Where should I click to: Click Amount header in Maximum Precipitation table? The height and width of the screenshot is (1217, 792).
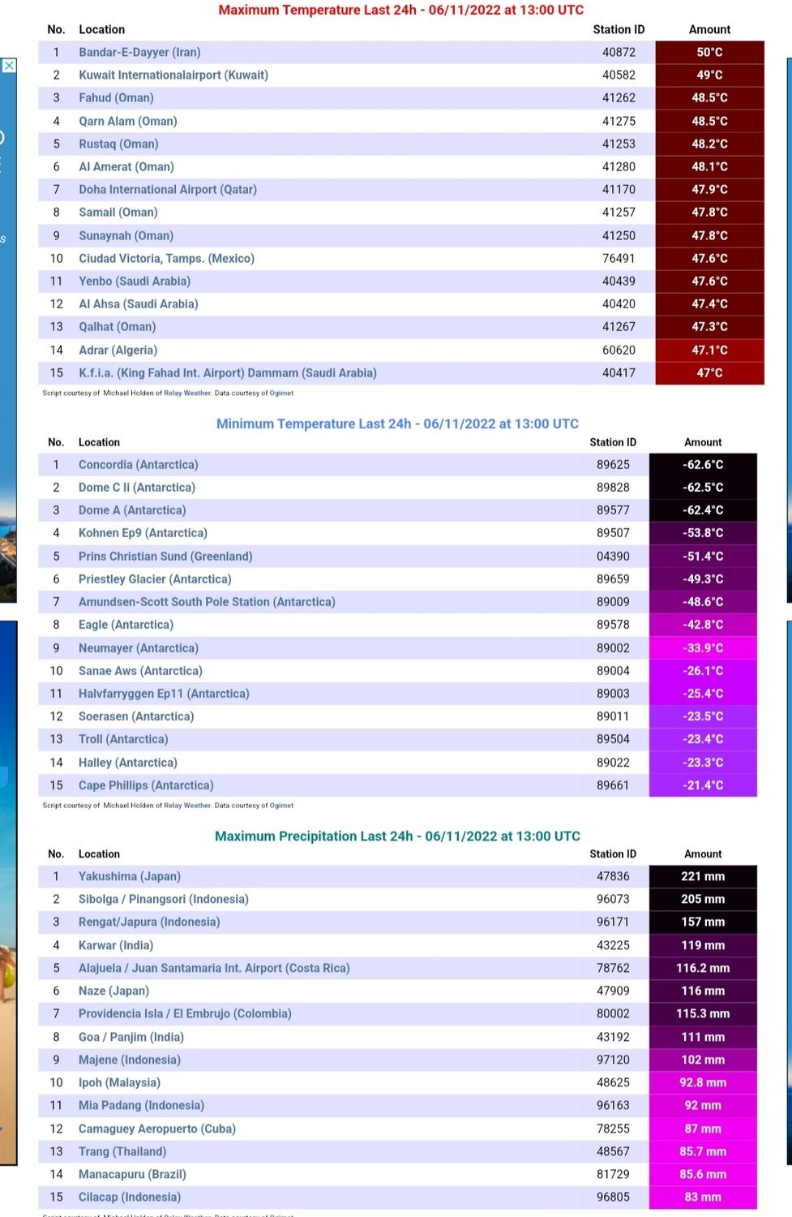click(x=703, y=854)
